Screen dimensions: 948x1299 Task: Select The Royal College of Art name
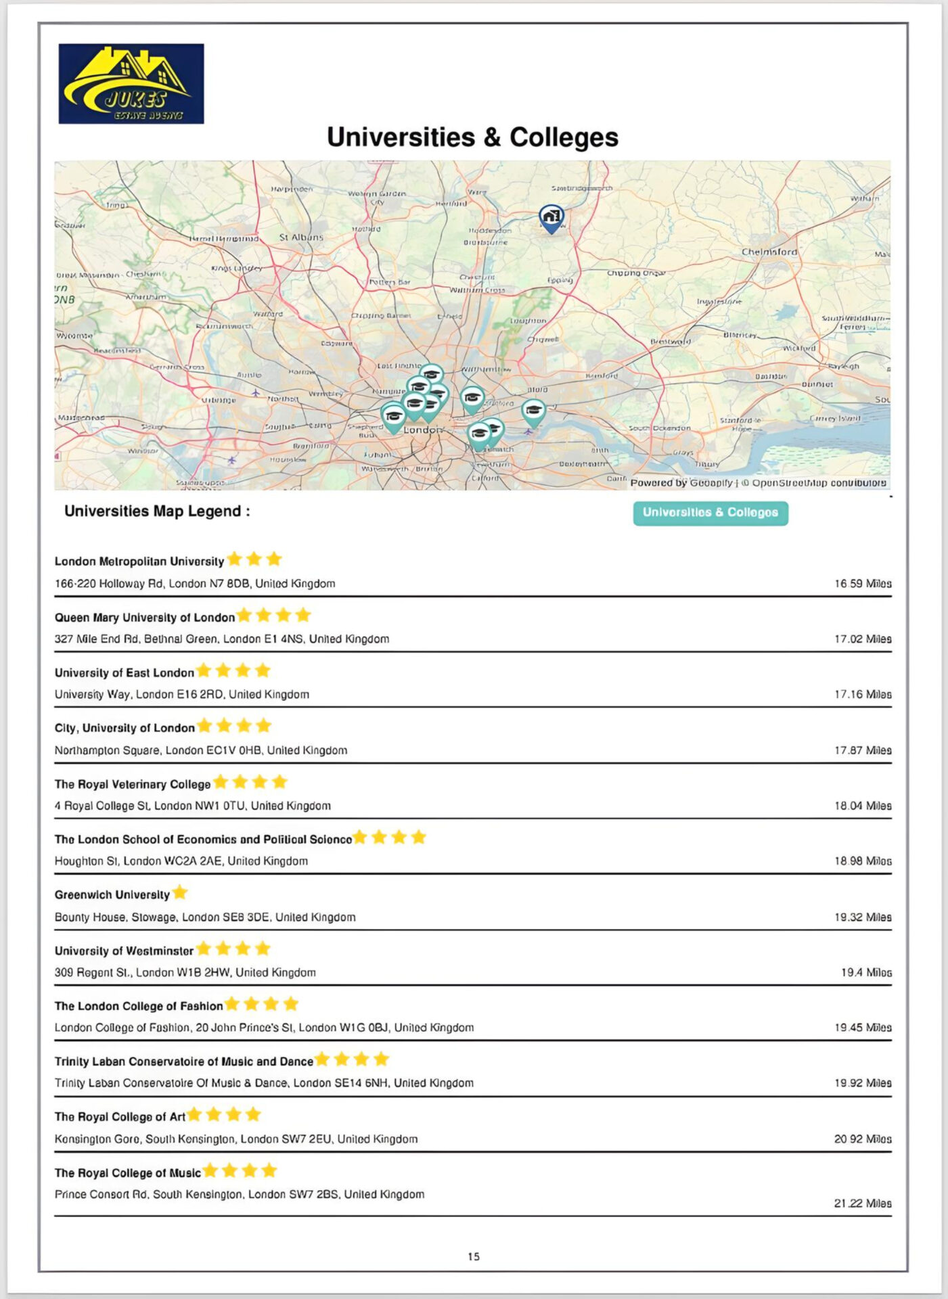point(120,1117)
